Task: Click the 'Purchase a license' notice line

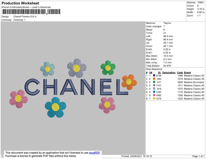Action: [41, 156]
